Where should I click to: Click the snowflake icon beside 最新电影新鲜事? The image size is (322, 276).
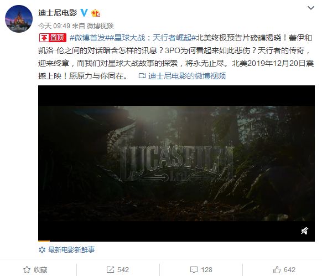pos(42,250)
